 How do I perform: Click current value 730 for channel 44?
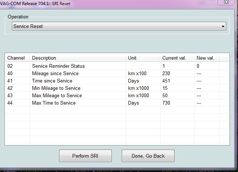click(166, 103)
